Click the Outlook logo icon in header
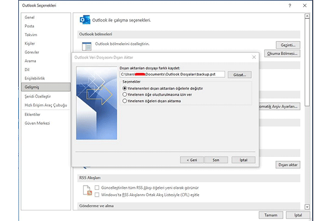 (x=85, y=20)
